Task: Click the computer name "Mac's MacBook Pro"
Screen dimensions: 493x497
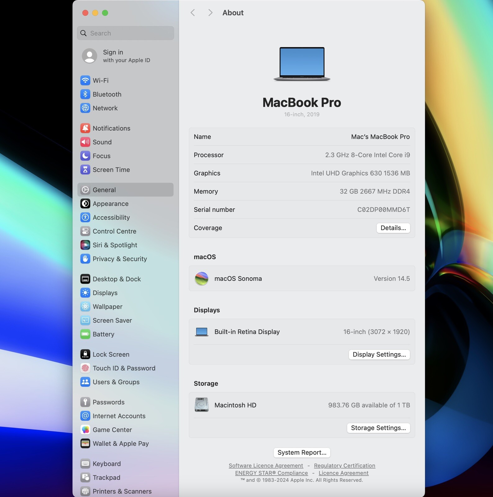Action: [x=380, y=137]
